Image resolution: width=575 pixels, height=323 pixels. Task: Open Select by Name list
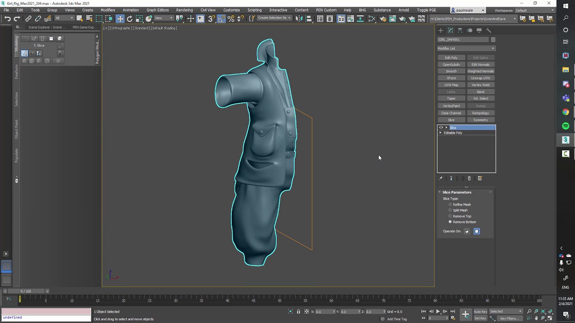[x=89, y=18]
